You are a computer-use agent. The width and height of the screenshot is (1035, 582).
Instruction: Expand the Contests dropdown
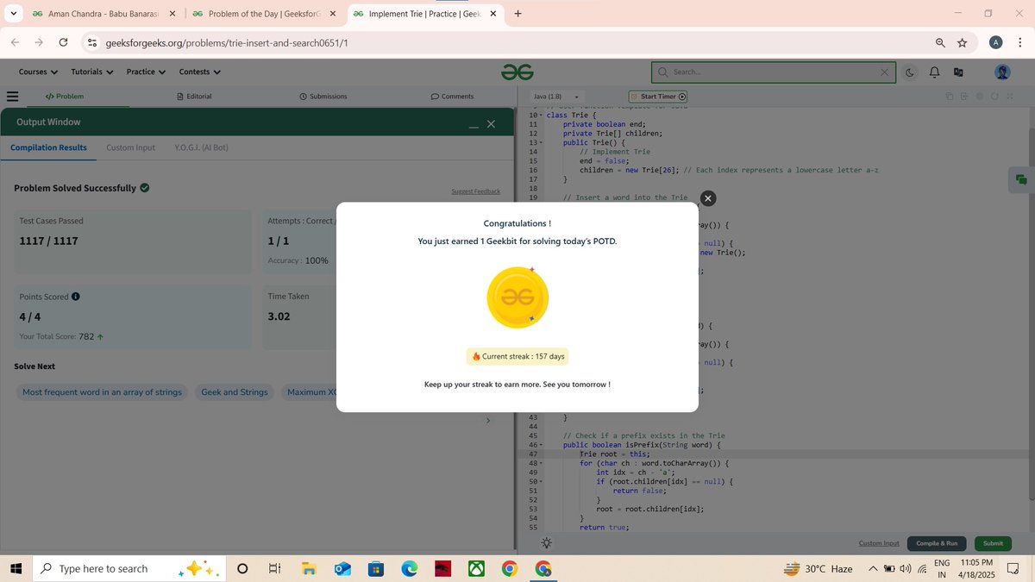[x=200, y=72]
